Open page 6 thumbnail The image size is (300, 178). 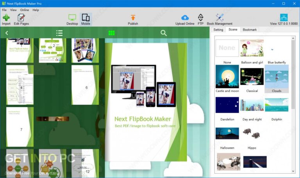(x=85, y=85)
